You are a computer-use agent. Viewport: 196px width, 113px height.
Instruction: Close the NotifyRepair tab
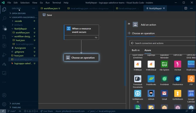(x=164, y=8)
